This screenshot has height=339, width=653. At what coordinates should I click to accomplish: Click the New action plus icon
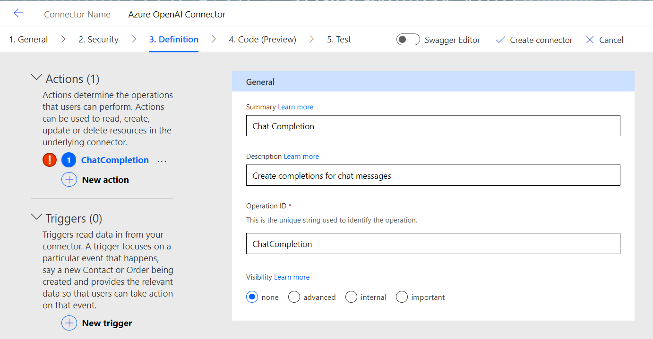(x=69, y=180)
